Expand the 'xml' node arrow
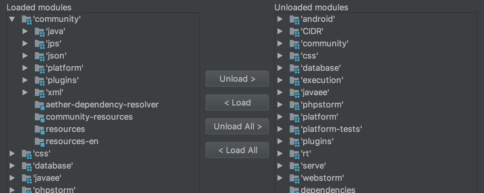The width and height of the screenshot is (484, 193). (25, 93)
